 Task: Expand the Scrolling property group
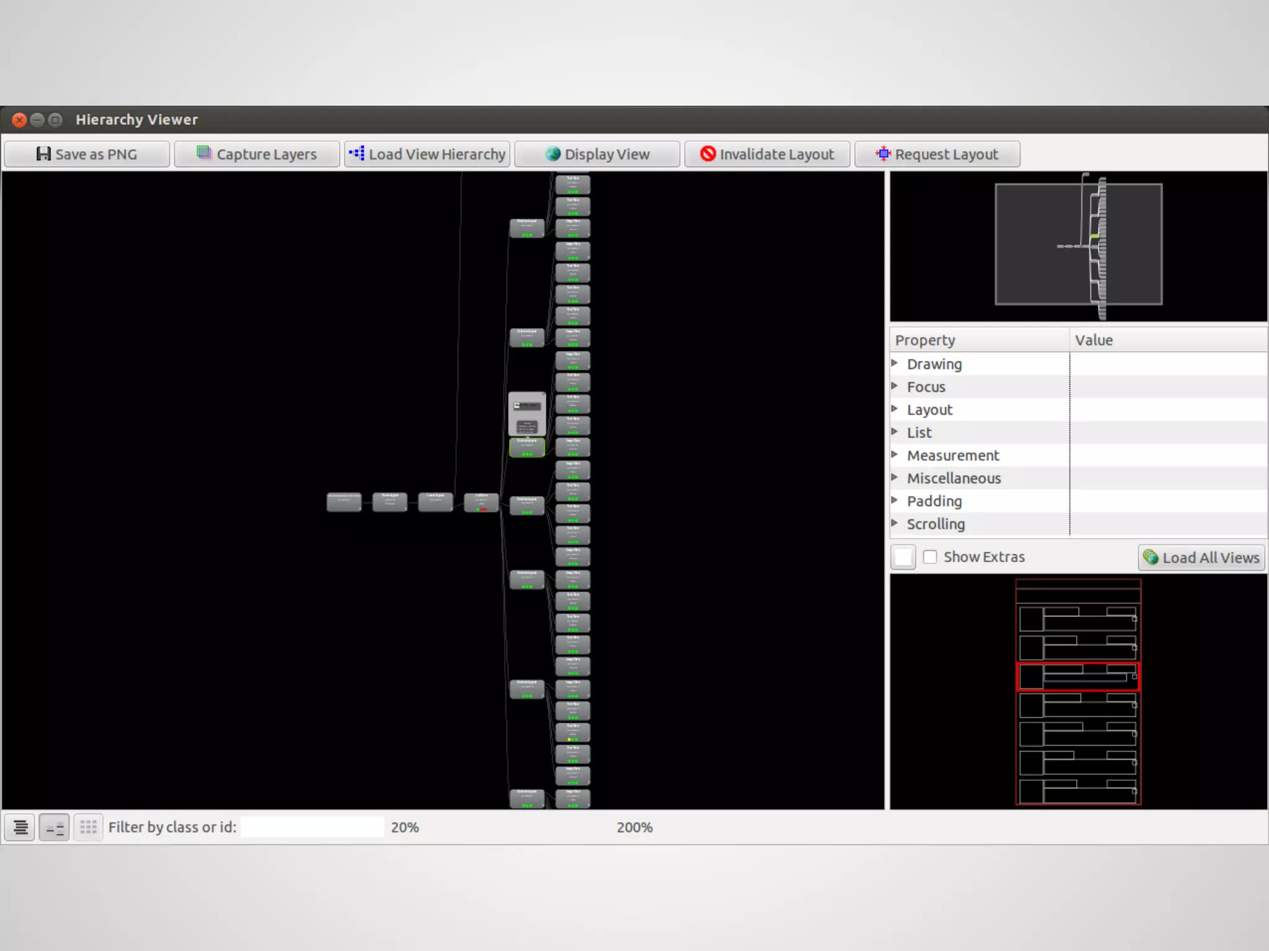click(895, 523)
